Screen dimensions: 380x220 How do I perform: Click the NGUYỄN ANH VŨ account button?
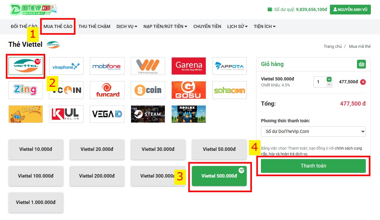point(350,9)
